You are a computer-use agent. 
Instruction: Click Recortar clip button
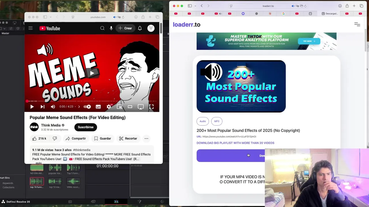[128, 139]
